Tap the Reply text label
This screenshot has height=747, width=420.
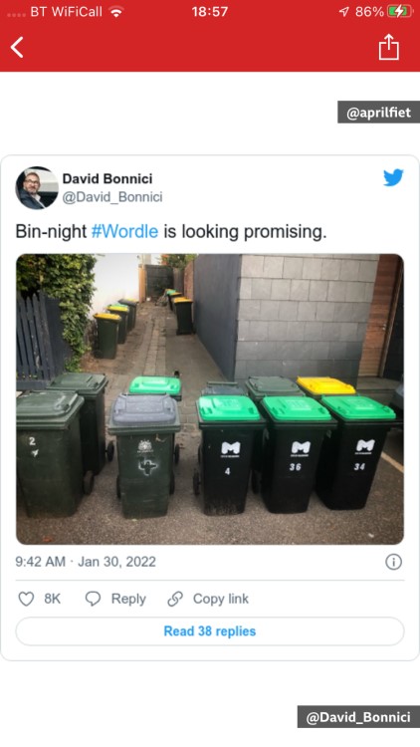[128, 599]
